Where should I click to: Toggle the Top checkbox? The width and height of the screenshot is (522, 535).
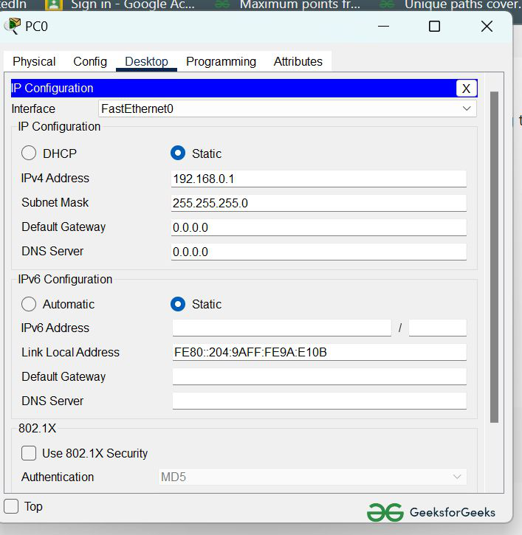click(x=12, y=506)
